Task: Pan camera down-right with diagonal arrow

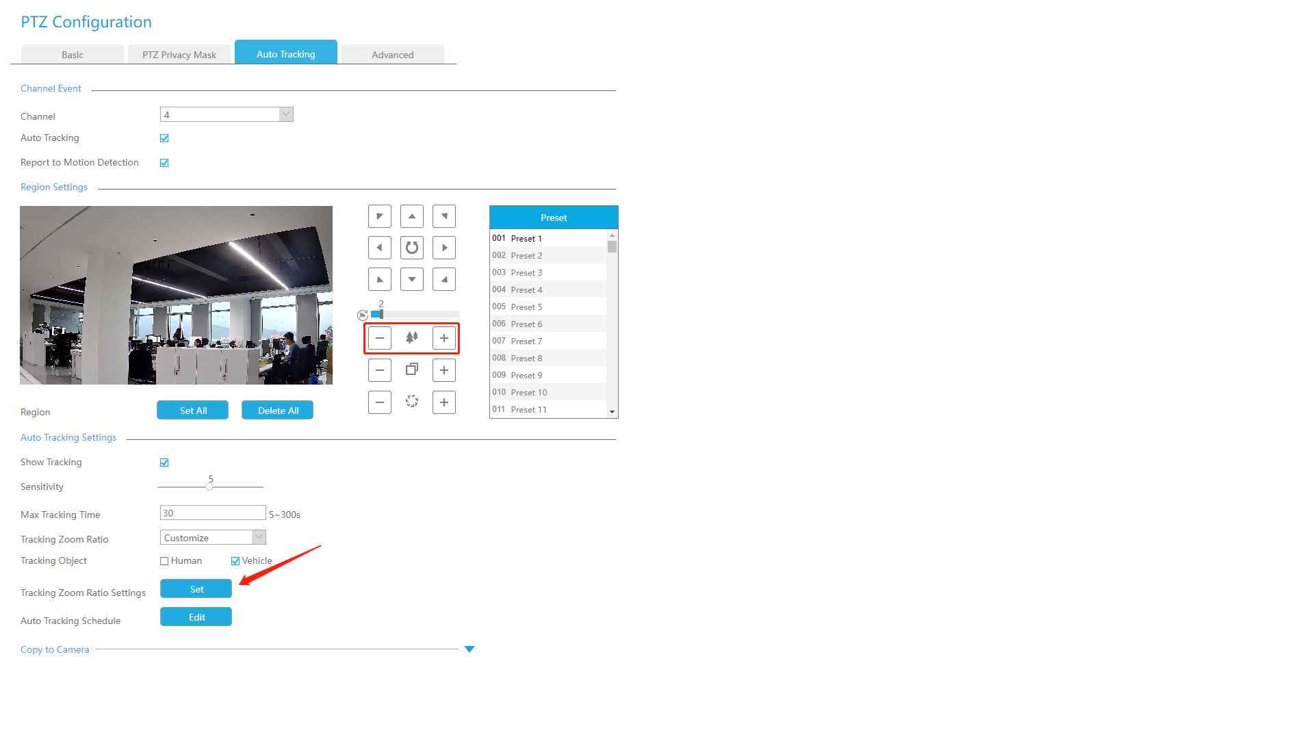Action: [444, 279]
